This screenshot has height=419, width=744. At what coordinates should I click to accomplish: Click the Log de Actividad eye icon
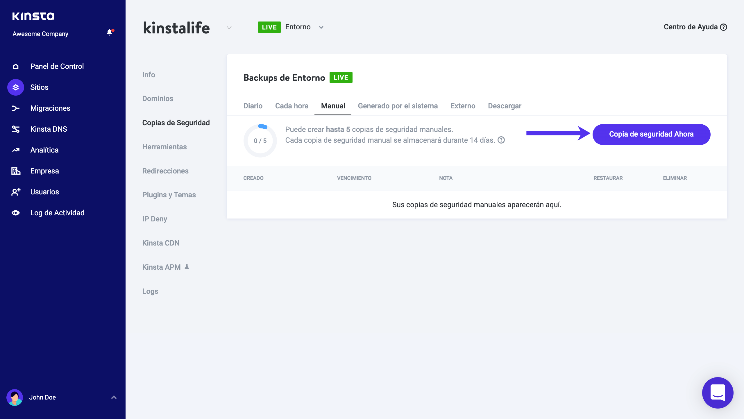click(x=16, y=213)
